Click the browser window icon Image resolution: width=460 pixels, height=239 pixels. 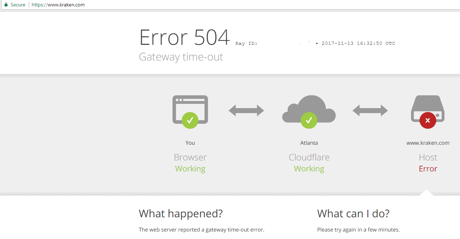(x=190, y=110)
